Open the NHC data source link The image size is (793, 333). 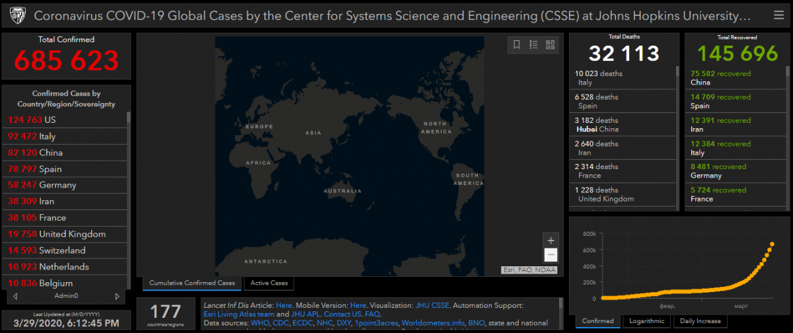pos(326,322)
